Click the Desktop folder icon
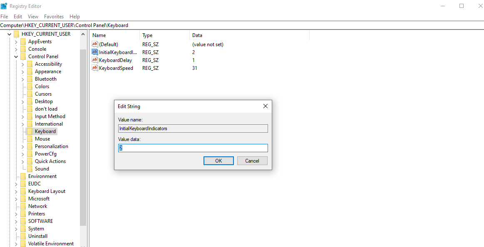The width and height of the screenshot is (484, 247). [30, 101]
